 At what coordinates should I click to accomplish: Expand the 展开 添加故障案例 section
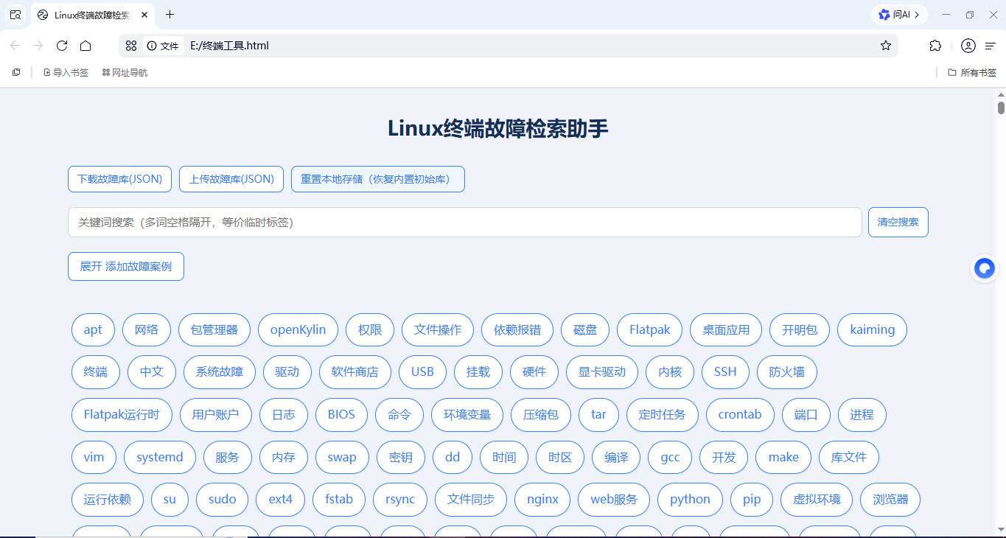126,267
